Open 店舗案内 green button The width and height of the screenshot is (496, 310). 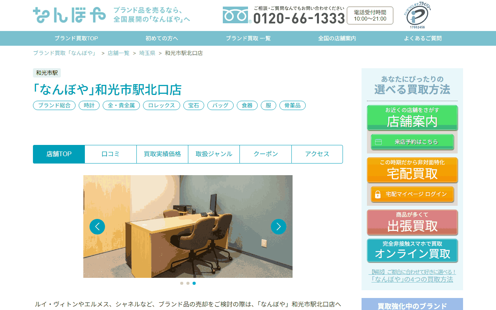(412, 118)
